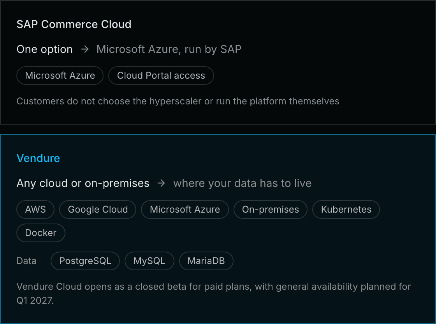Image resolution: width=436 pixels, height=324 pixels.
Task: Click the SAP Commerce Cloud heading
Action: tap(74, 24)
